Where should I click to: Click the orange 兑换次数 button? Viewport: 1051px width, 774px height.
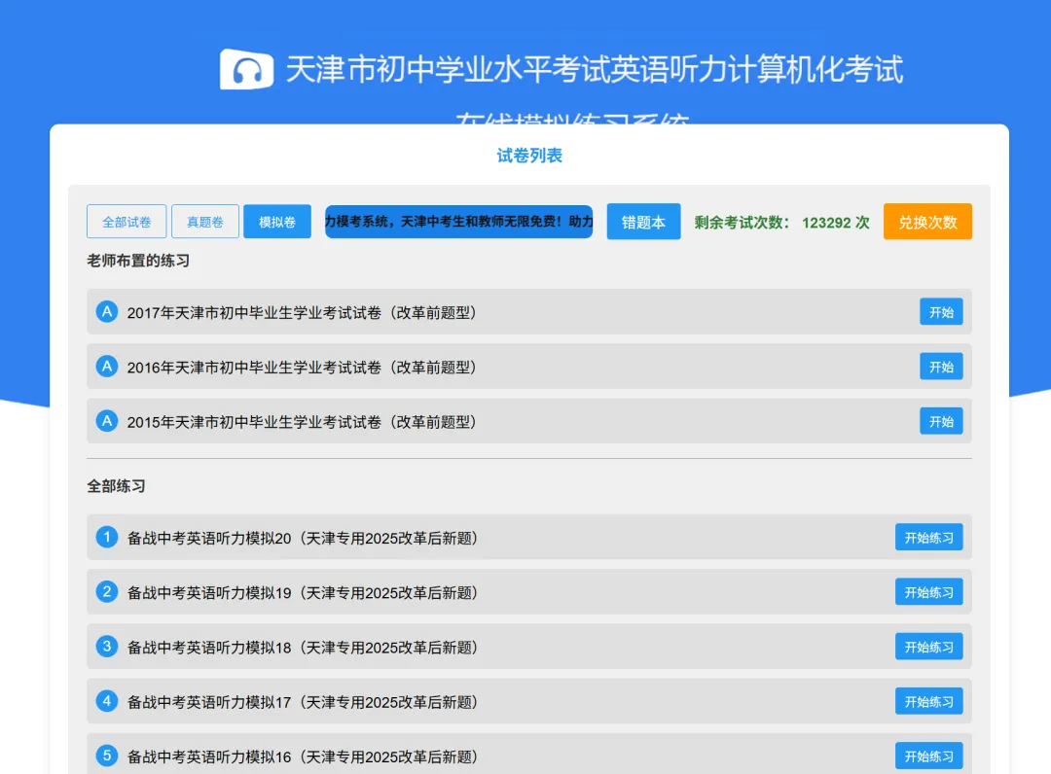click(x=927, y=221)
